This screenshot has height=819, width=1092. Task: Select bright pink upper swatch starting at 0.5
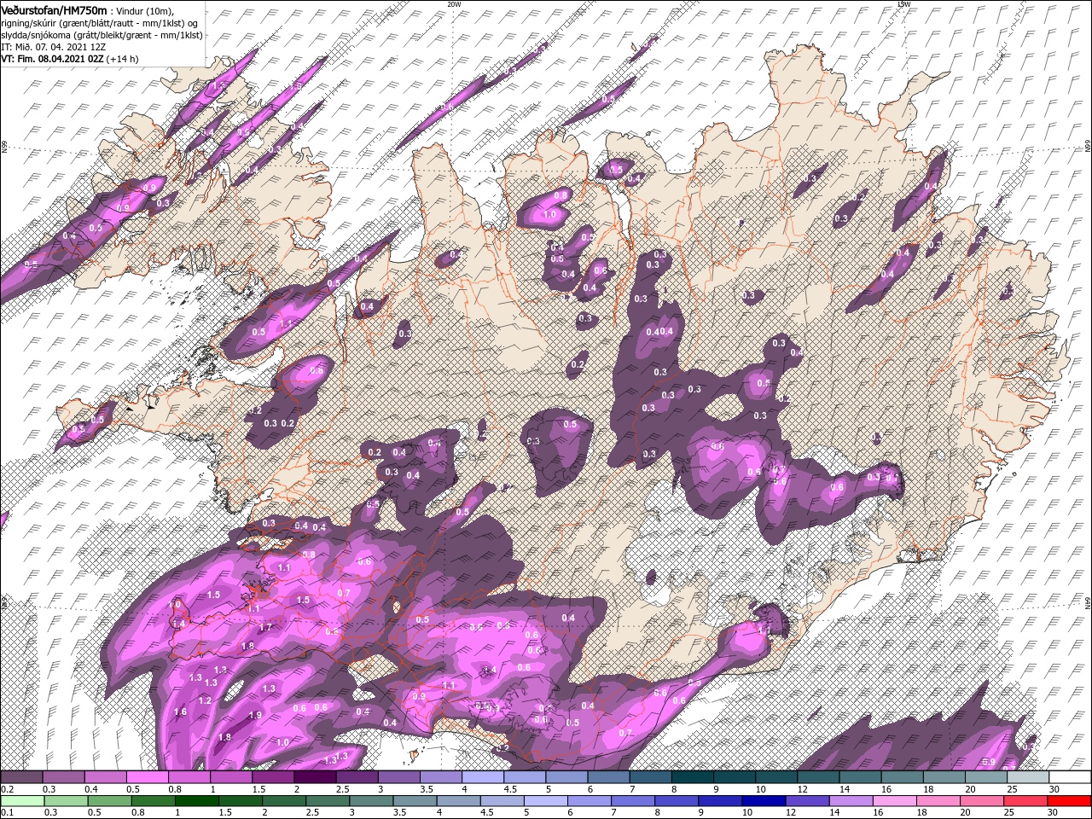(x=147, y=776)
